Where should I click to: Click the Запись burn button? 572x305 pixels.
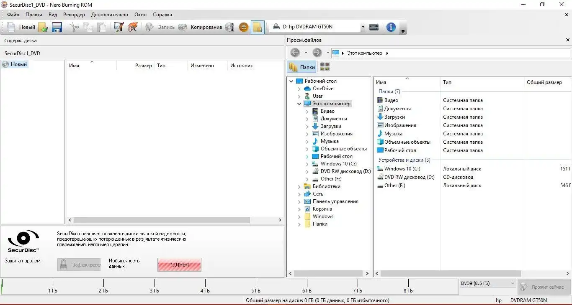pyautogui.click(x=160, y=27)
